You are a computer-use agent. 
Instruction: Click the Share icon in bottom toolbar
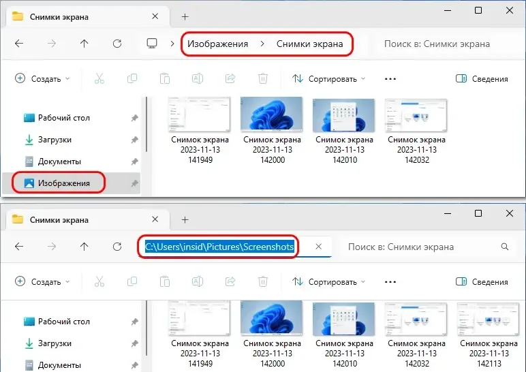click(x=230, y=281)
